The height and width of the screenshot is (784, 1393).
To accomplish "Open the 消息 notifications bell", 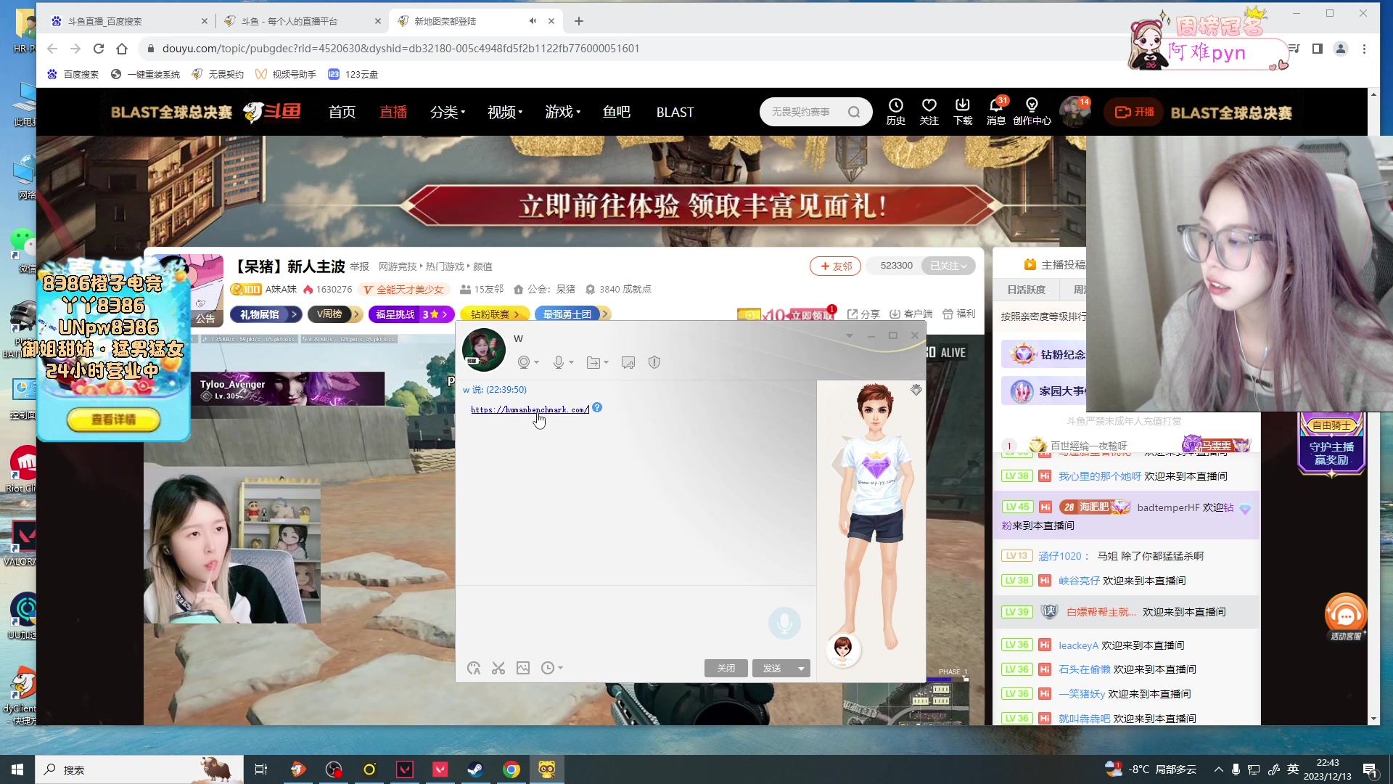I will click(x=996, y=112).
